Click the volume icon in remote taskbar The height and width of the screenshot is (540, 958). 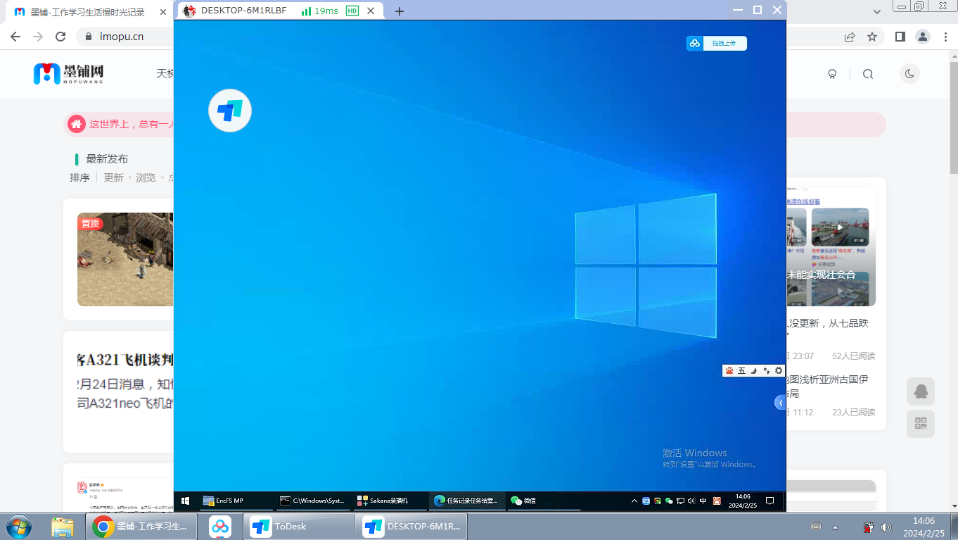[x=691, y=501]
